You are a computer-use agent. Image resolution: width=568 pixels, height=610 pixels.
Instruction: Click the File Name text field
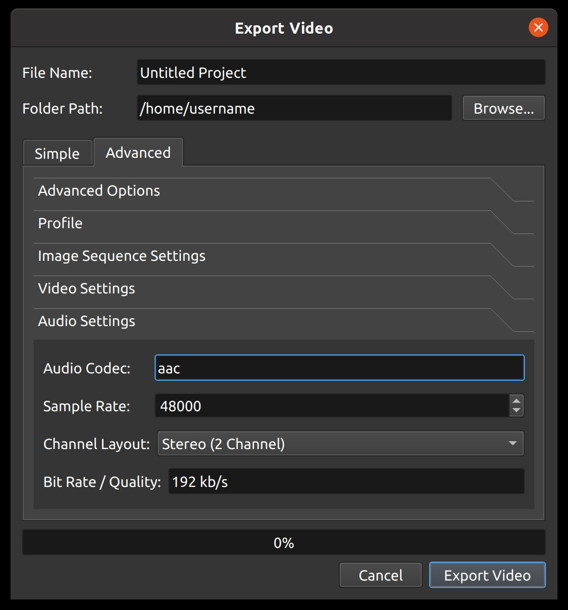click(x=341, y=73)
